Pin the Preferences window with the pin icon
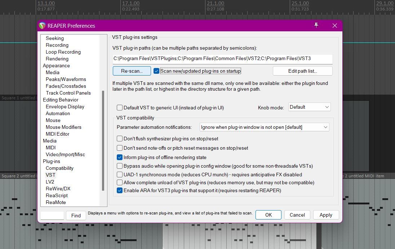The image size is (395, 249). (316, 25)
